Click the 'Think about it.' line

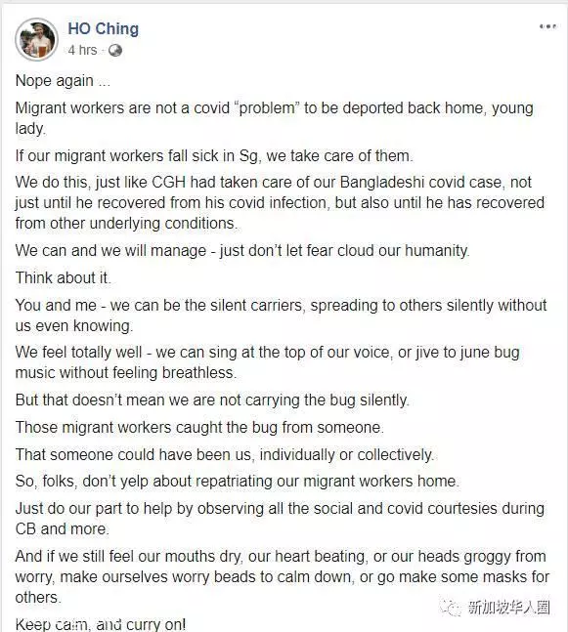(x=64, y=278)
